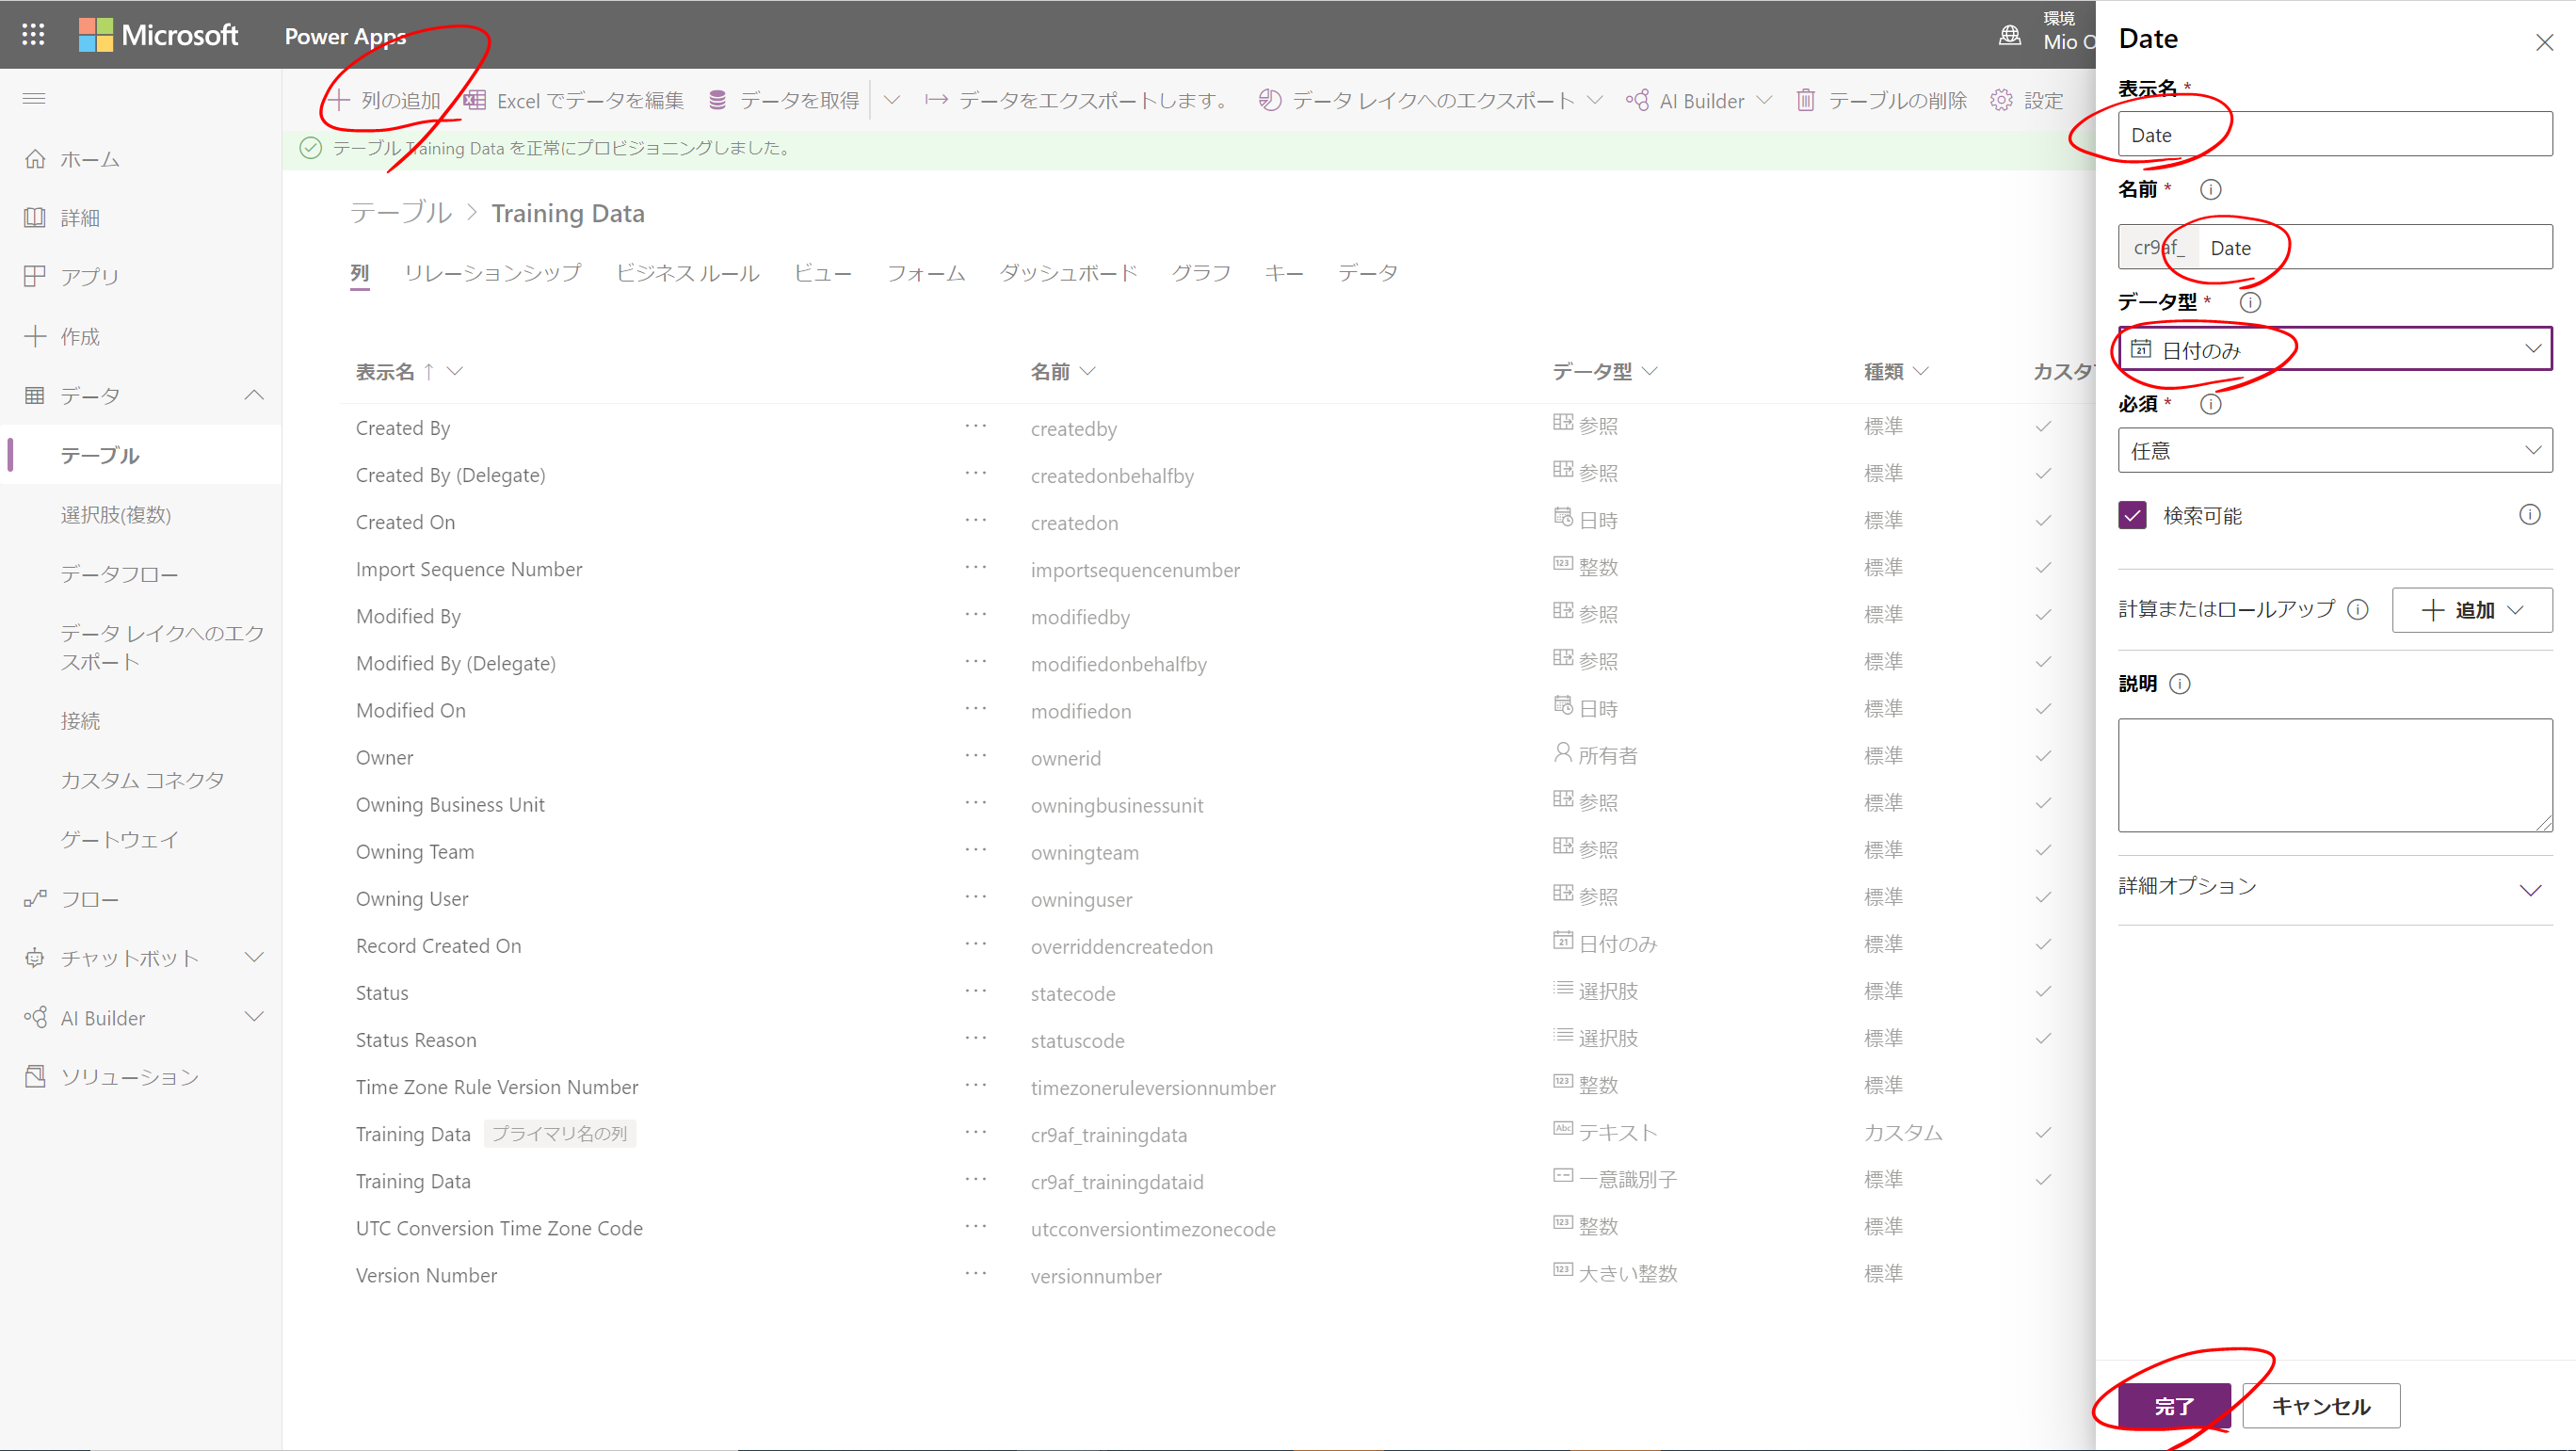Switch to the ビュー tab
The image size is (2576, 1451).
(x=822, y=273)
